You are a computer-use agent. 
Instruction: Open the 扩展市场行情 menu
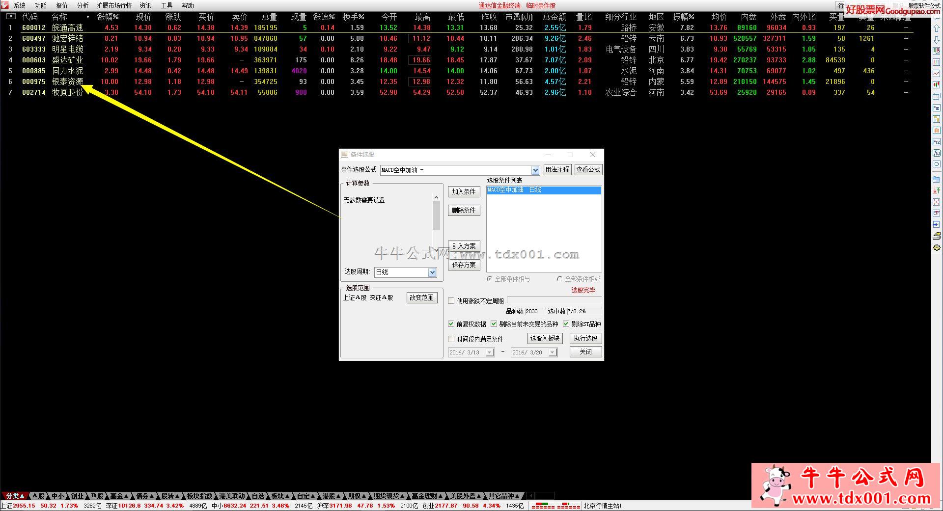[x=114, y=5]
